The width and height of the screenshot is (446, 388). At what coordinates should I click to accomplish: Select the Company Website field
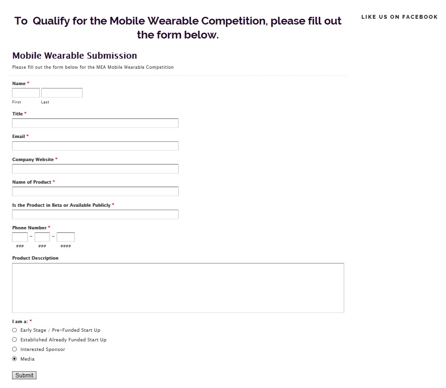pos(95,169)
